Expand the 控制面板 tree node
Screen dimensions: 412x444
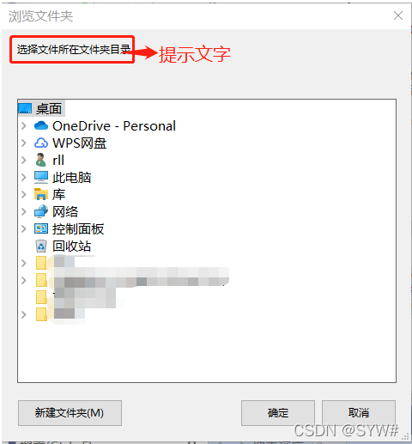(x=24, y=228)
